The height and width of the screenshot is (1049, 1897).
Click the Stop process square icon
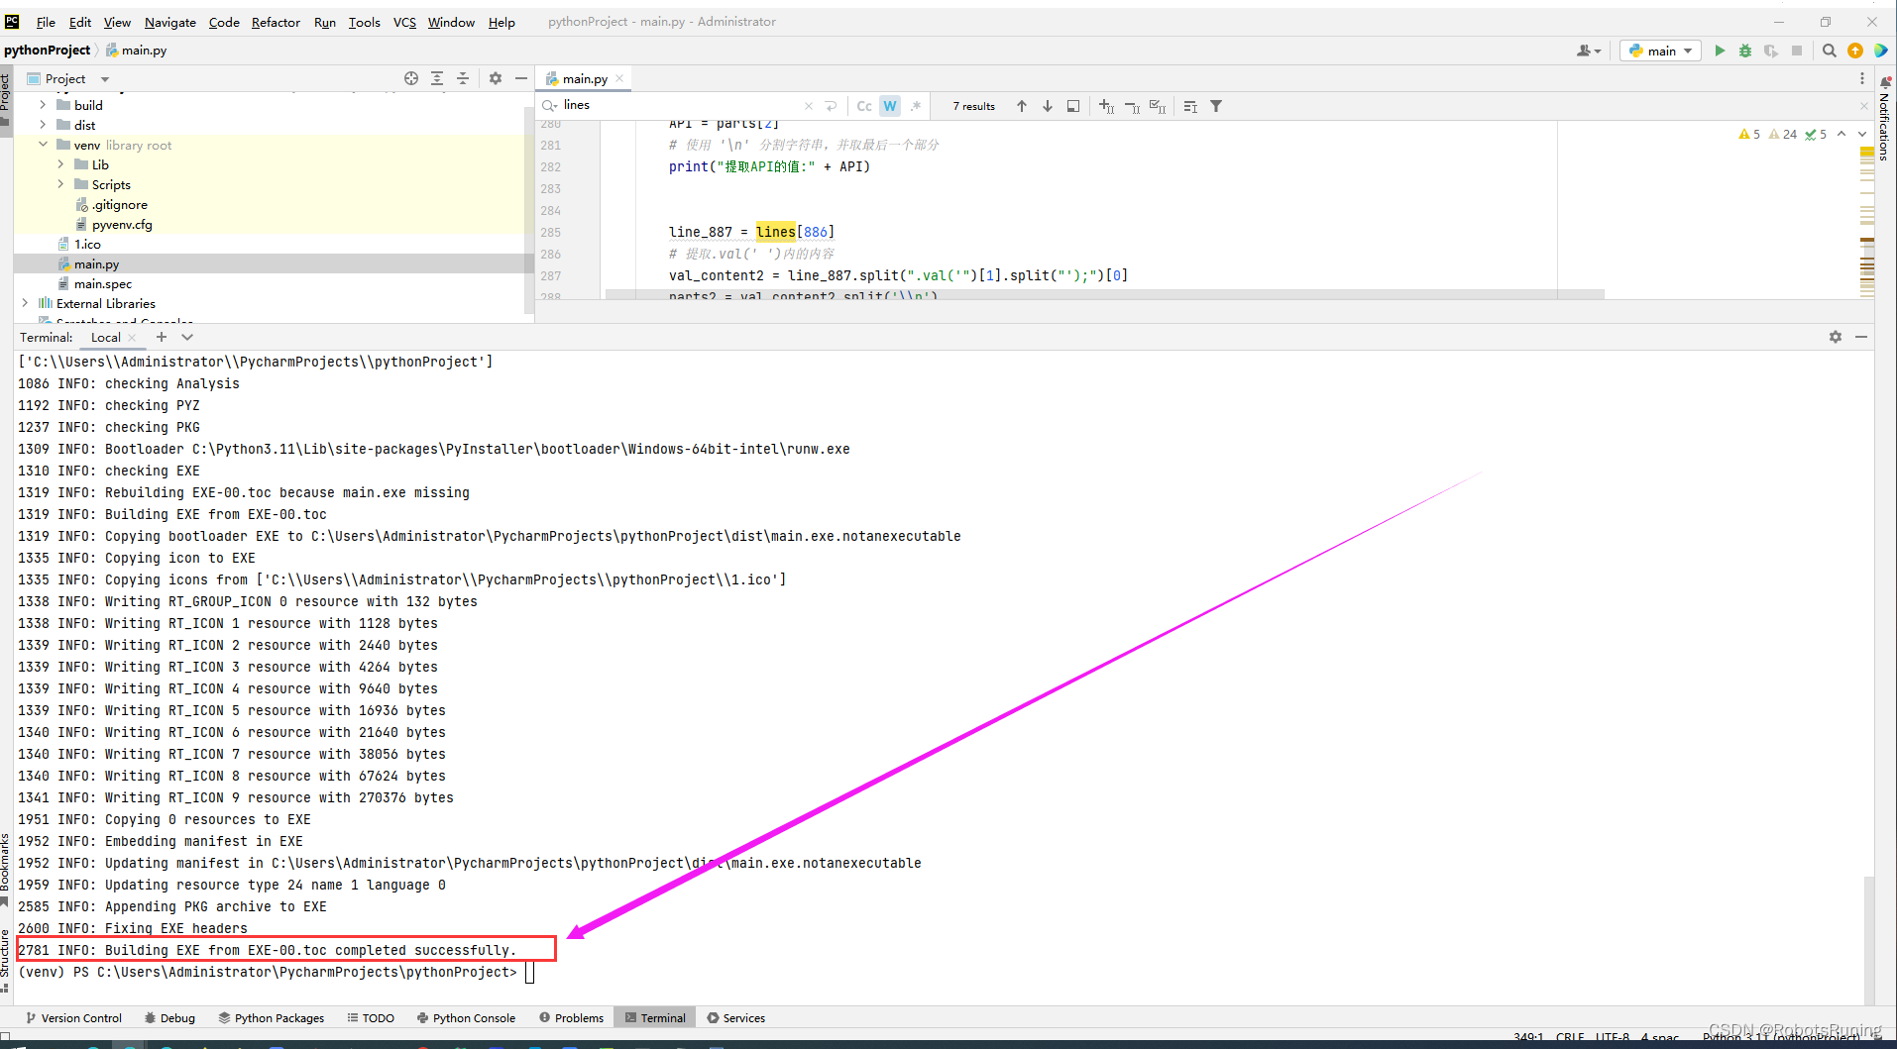pyautogui.click(x=1797, y=51)
